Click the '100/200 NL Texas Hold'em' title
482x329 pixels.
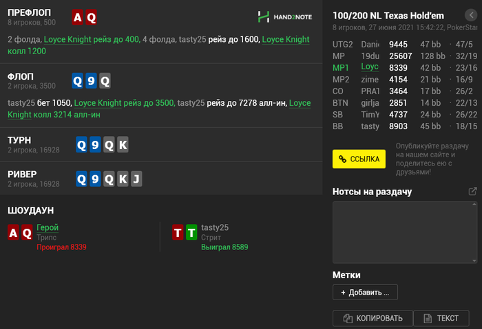click(388, 16)
